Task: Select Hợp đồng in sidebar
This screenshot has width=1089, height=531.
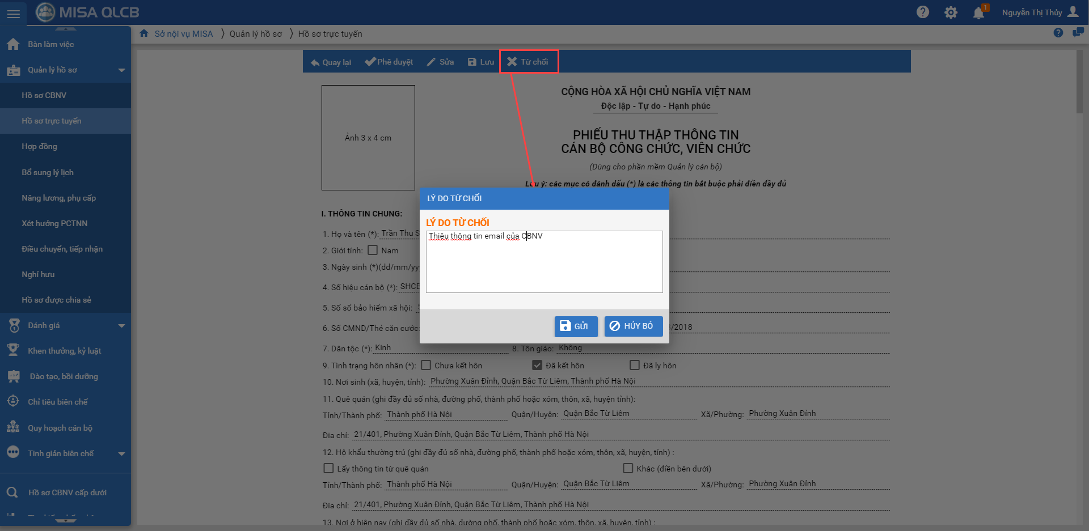Action: click(40, 146)
